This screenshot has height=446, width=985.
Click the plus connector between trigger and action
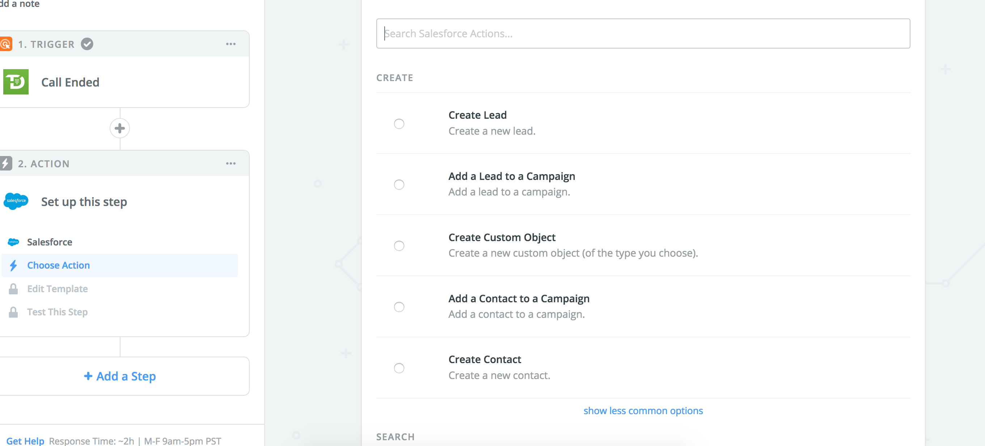[120, 128]
